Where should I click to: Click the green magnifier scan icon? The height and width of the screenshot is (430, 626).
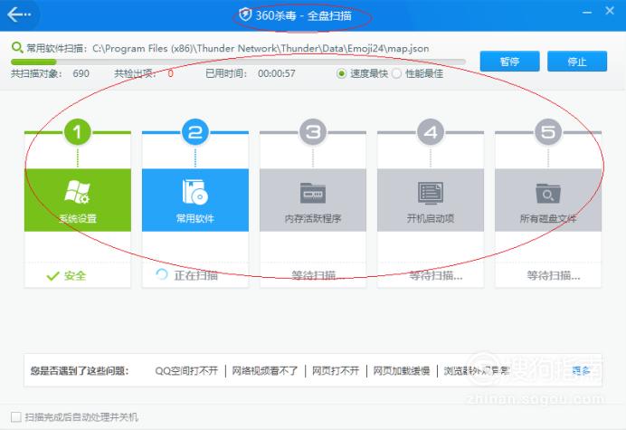pyautogui.click(x=17, y=48)
